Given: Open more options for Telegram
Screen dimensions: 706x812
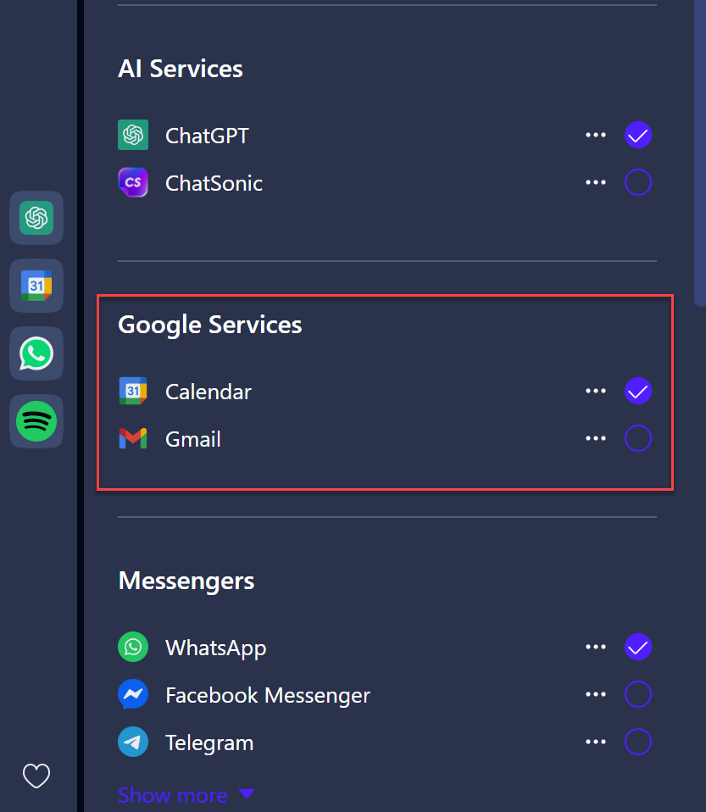Looking at the screenshot, I should [x=596, y=742].
